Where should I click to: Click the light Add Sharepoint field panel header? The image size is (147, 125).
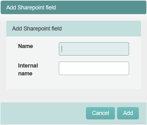[74, 29]
